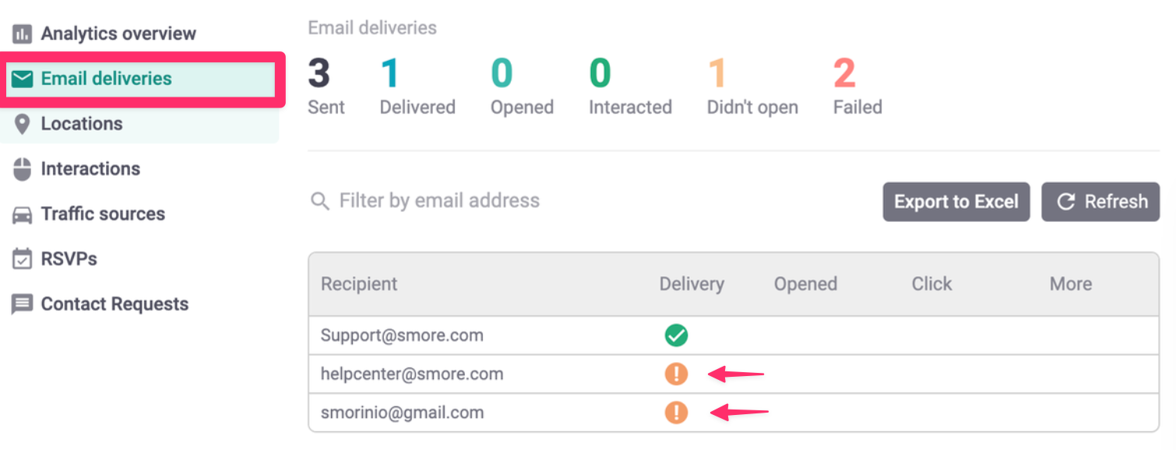Click the Failed count statistic
Viewport: 1176px width, 450px height.
point(845,75)
